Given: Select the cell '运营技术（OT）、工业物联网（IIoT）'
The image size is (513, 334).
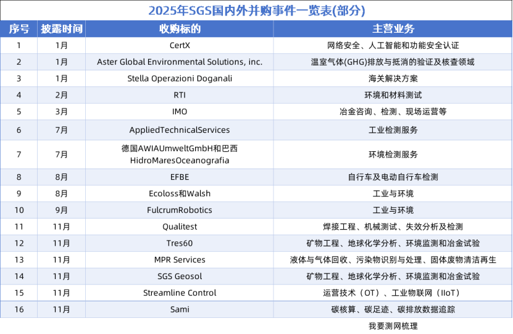Looking at the screenshot, I should coord(393,293).
